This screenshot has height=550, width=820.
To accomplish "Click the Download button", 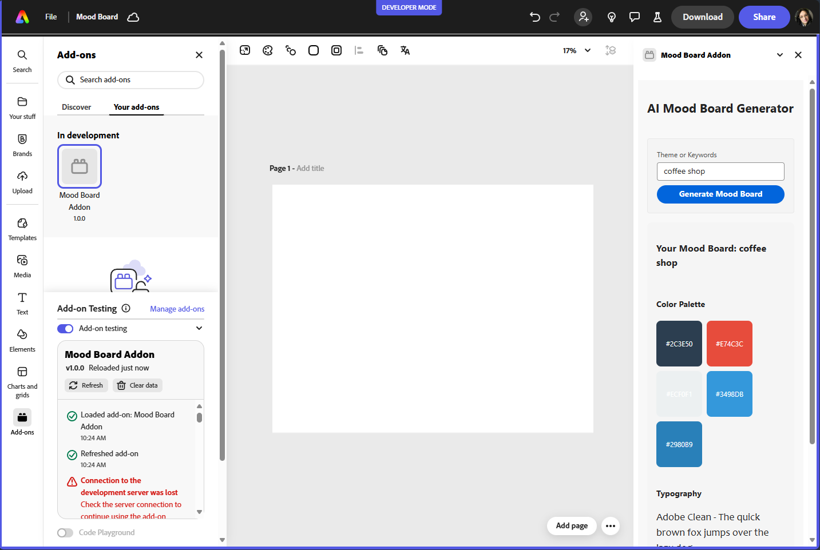I will click(x=703, y=17).
